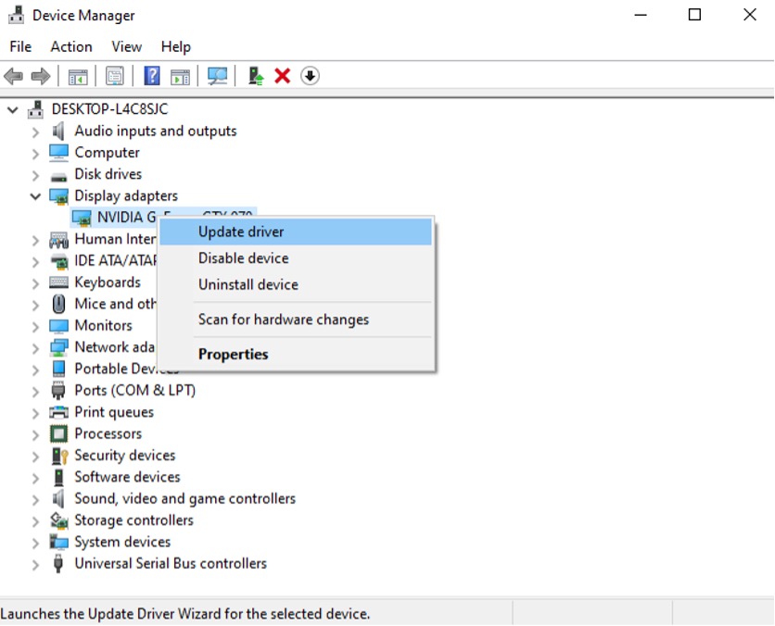Open the Properties sheet toolbar icon

115,76
